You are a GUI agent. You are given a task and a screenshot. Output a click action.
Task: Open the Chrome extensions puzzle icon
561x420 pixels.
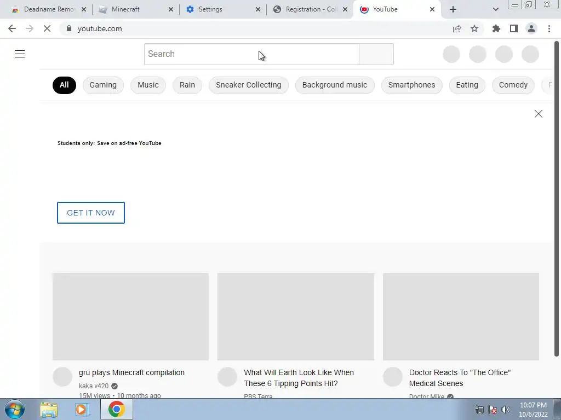496,28
